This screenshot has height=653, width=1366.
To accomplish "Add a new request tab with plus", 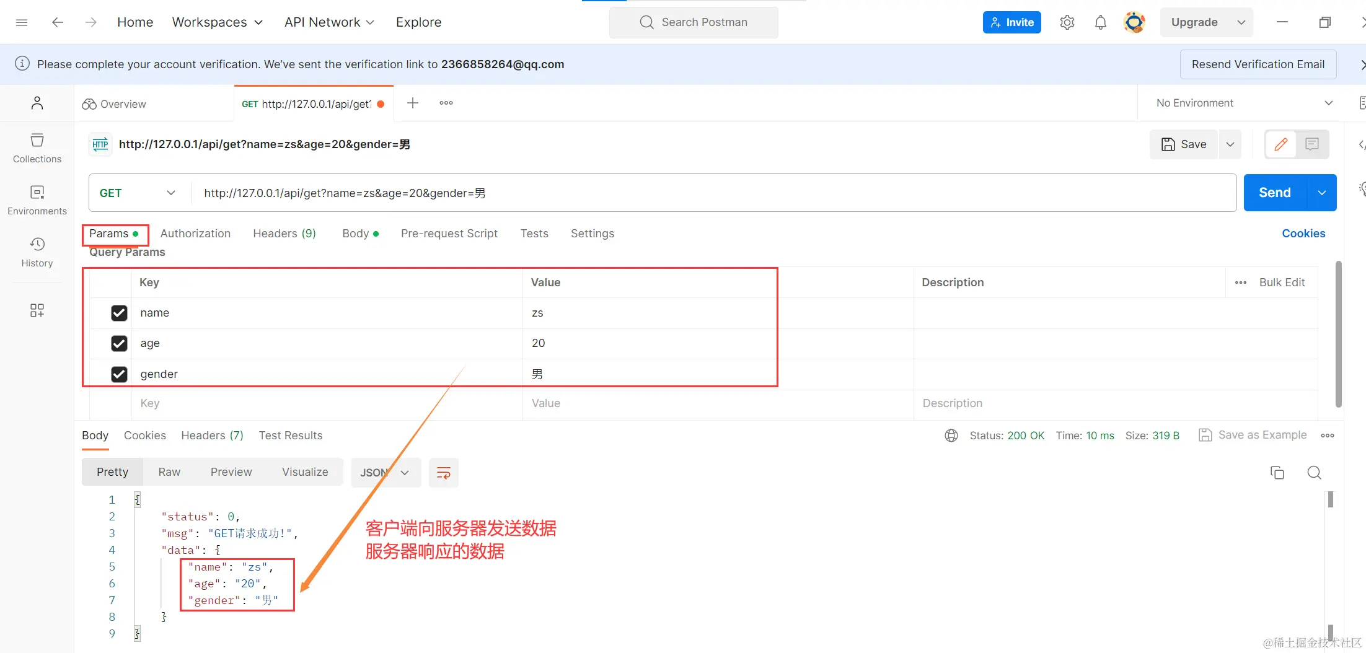I will (x=413, y=103).
